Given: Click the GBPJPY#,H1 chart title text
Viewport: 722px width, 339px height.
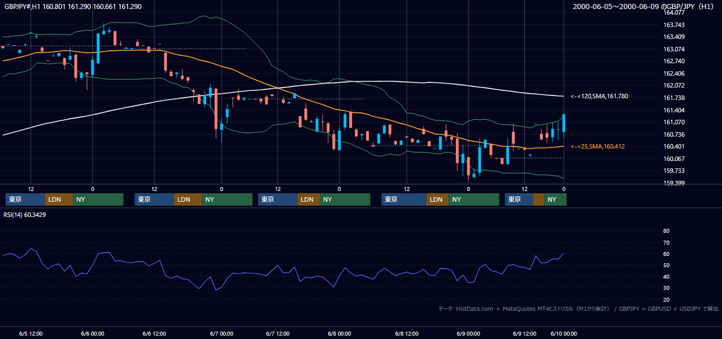Looking at the screenshot, I should (73, 6).
